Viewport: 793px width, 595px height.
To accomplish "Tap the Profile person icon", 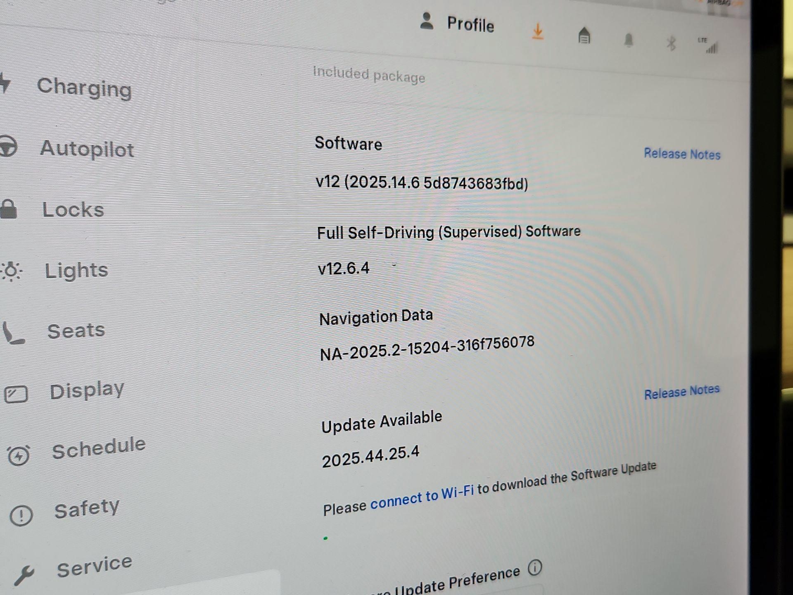I will [x=427, y=21].
